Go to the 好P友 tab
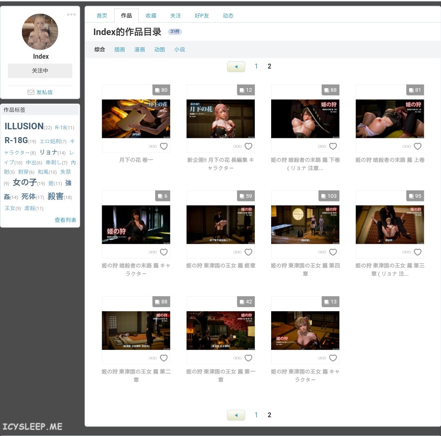This screenshot has width=441, height=436. click(202, 16)
